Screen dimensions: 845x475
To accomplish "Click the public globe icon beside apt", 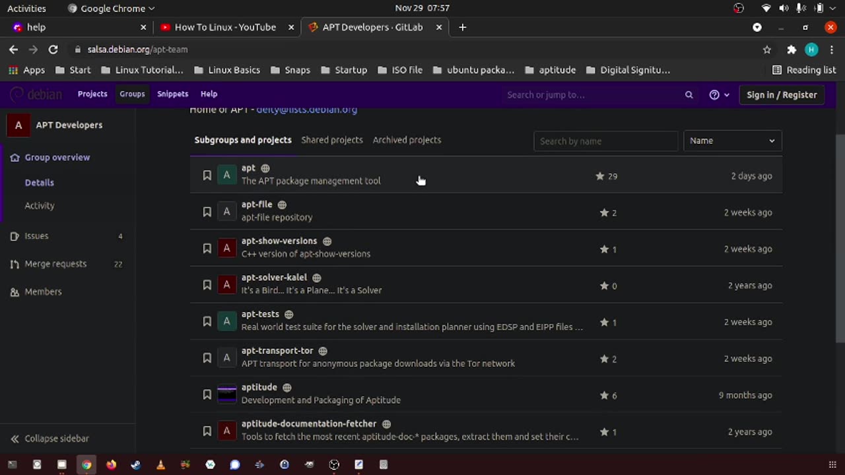I will (x=265, y=168).
